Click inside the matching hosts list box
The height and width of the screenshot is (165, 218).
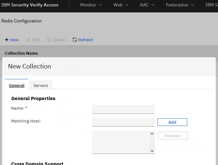tap(120, 142)
